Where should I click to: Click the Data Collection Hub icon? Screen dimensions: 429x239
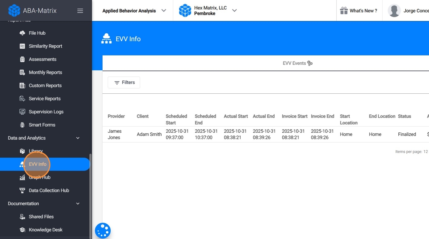[x=22, y=190]
